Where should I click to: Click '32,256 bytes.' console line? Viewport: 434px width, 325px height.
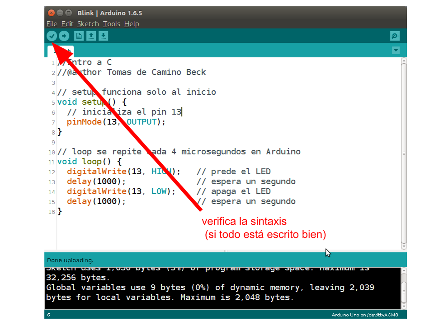(78, 278)
